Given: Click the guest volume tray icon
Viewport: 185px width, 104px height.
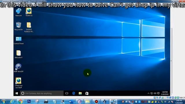Looking at the screenshot, I should pyautogui.click(x=155, y=93).
